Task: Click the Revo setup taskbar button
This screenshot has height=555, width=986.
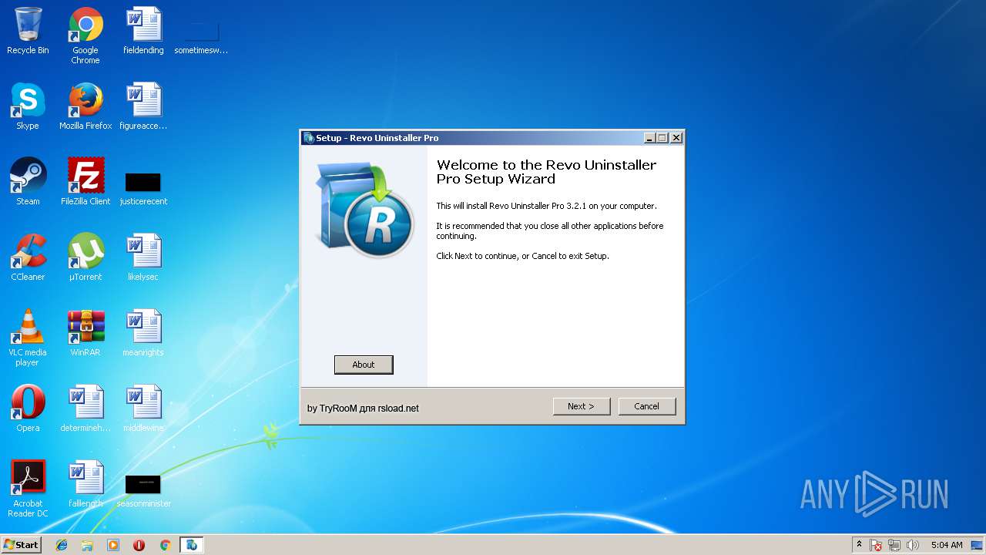Action: tap(191, 545)
